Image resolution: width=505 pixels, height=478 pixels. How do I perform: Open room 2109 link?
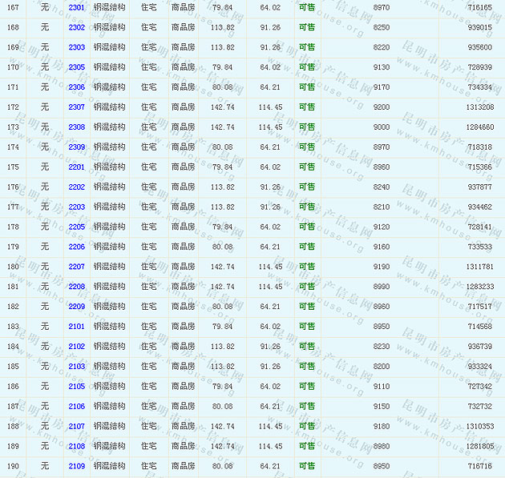pyautogui.click(x=76, y=466)
